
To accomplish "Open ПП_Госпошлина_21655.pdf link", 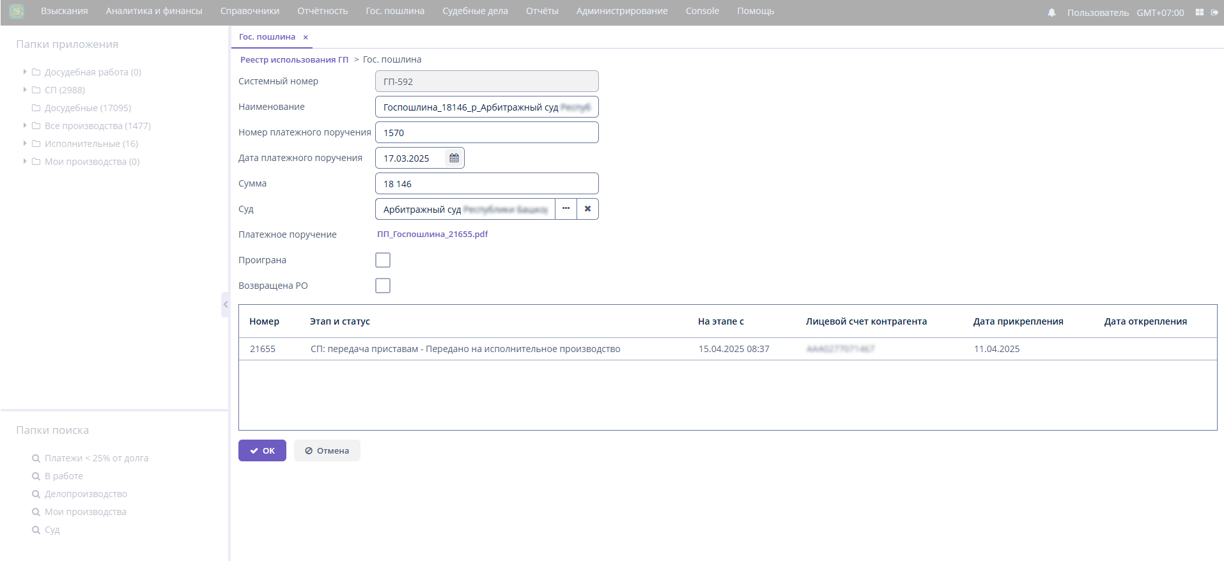I will point(432,234).
